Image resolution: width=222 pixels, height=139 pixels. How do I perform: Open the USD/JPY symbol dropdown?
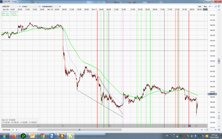(11, 6)
